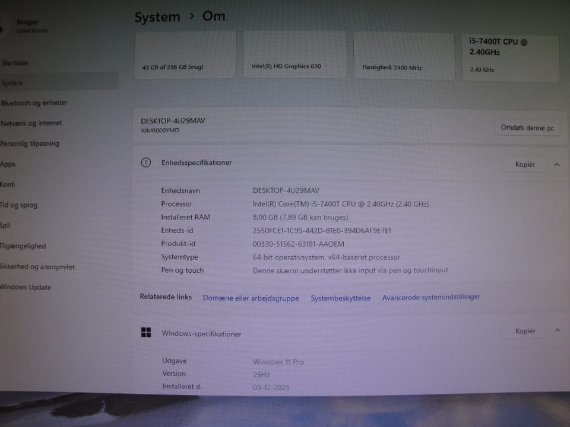This screenshot has width=570, height=427.
Task: Select the Processor value i5-7400T text
Action: point(341,204)
